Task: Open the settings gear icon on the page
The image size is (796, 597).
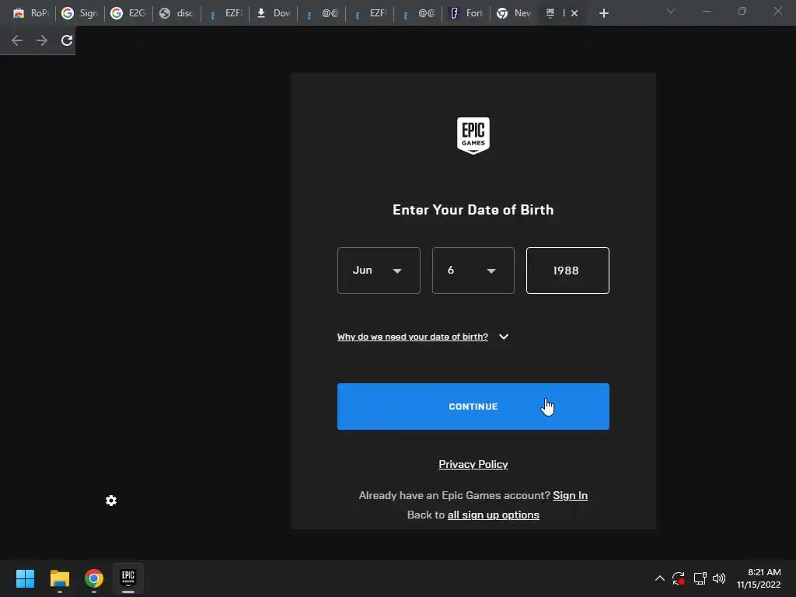Action: (x=111, y=501)
